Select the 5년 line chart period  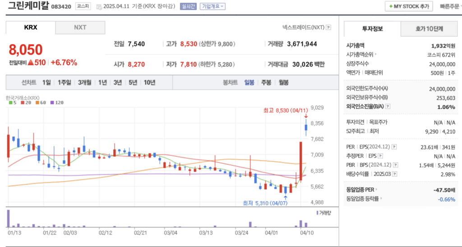(133, 82)
